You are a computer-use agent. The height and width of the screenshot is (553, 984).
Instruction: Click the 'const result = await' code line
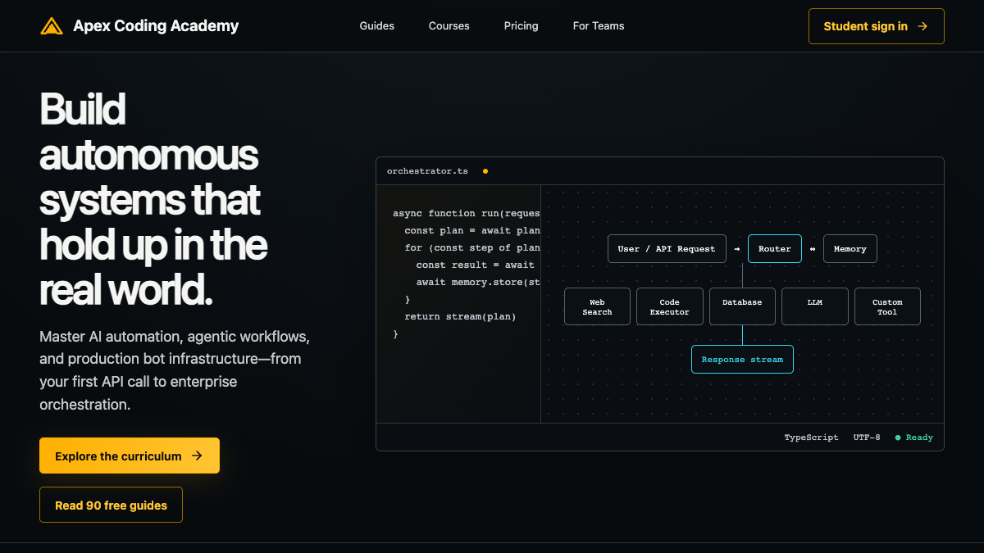tap(476, 265)
